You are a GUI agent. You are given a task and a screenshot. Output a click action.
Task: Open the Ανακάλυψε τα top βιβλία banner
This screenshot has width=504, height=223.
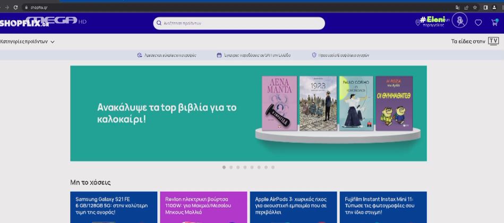click(249, 113)
